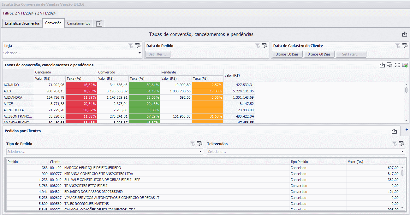Click the 5.224.181,05 total value cell
The image size is (410, 215).
click(x=239, y=91)
